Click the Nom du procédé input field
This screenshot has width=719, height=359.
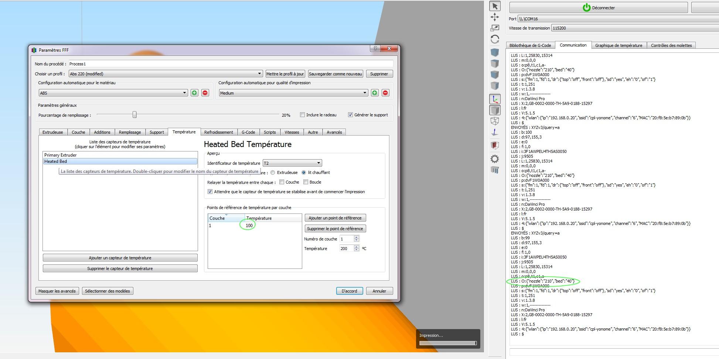pyautogui.click(x=231, y=64)
